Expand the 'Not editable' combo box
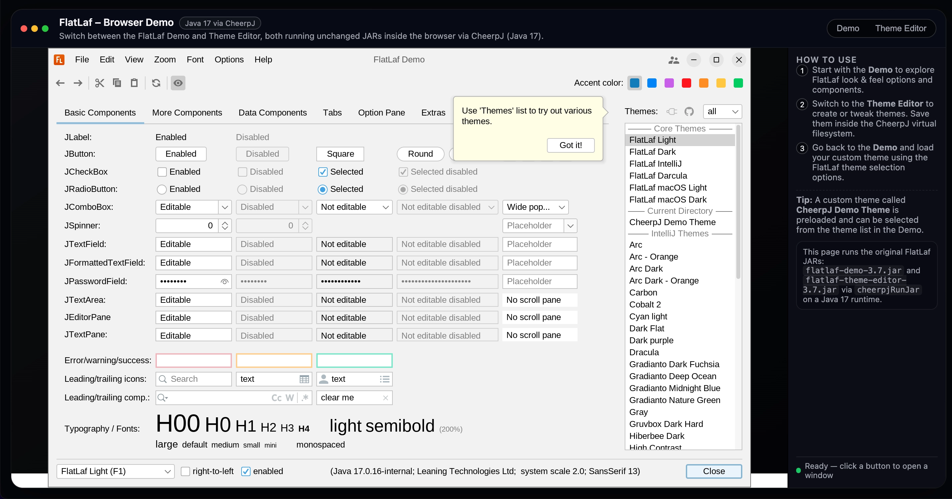The width and height of the screenshot is (952, 499). click(x=385, y=207)
